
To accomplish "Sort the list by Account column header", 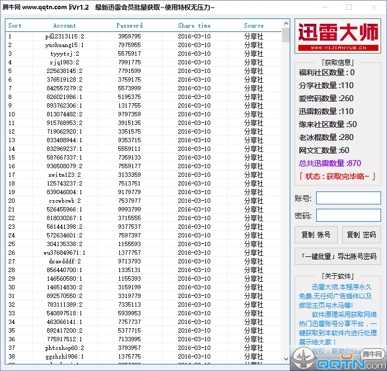I will [x=65, y=25].
